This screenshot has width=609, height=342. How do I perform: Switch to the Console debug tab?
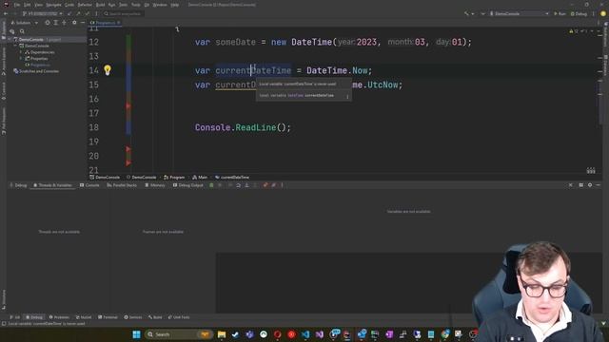pyautogui.click(x=89, y=185)
